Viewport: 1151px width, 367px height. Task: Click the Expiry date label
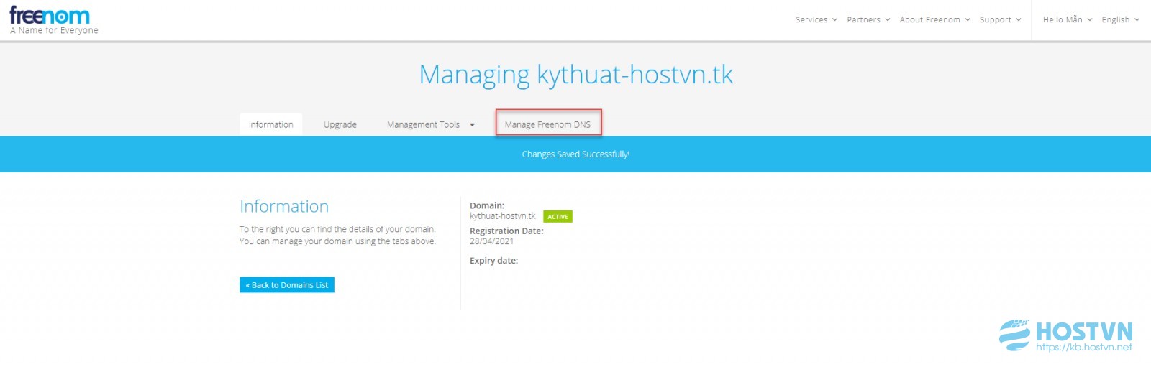494,261
